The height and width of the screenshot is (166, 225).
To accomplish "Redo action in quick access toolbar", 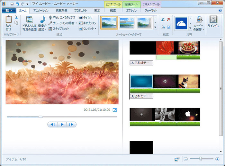I will (22, 4).
